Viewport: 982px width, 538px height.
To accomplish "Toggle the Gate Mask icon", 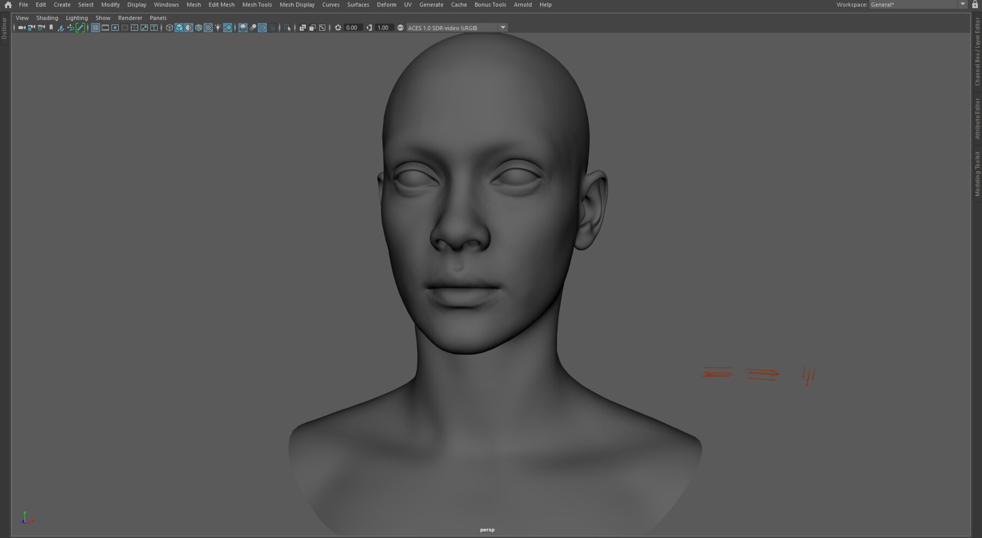I will [x=125, y=28].
